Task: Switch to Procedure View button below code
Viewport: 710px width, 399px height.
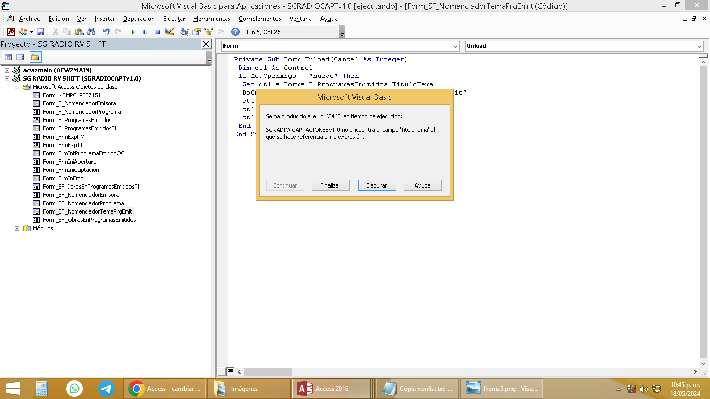Action: [x=222, y=371]
